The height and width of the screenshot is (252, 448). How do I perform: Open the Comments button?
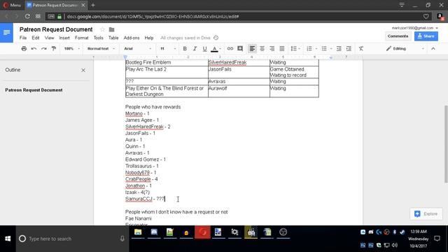click(398, 36)
